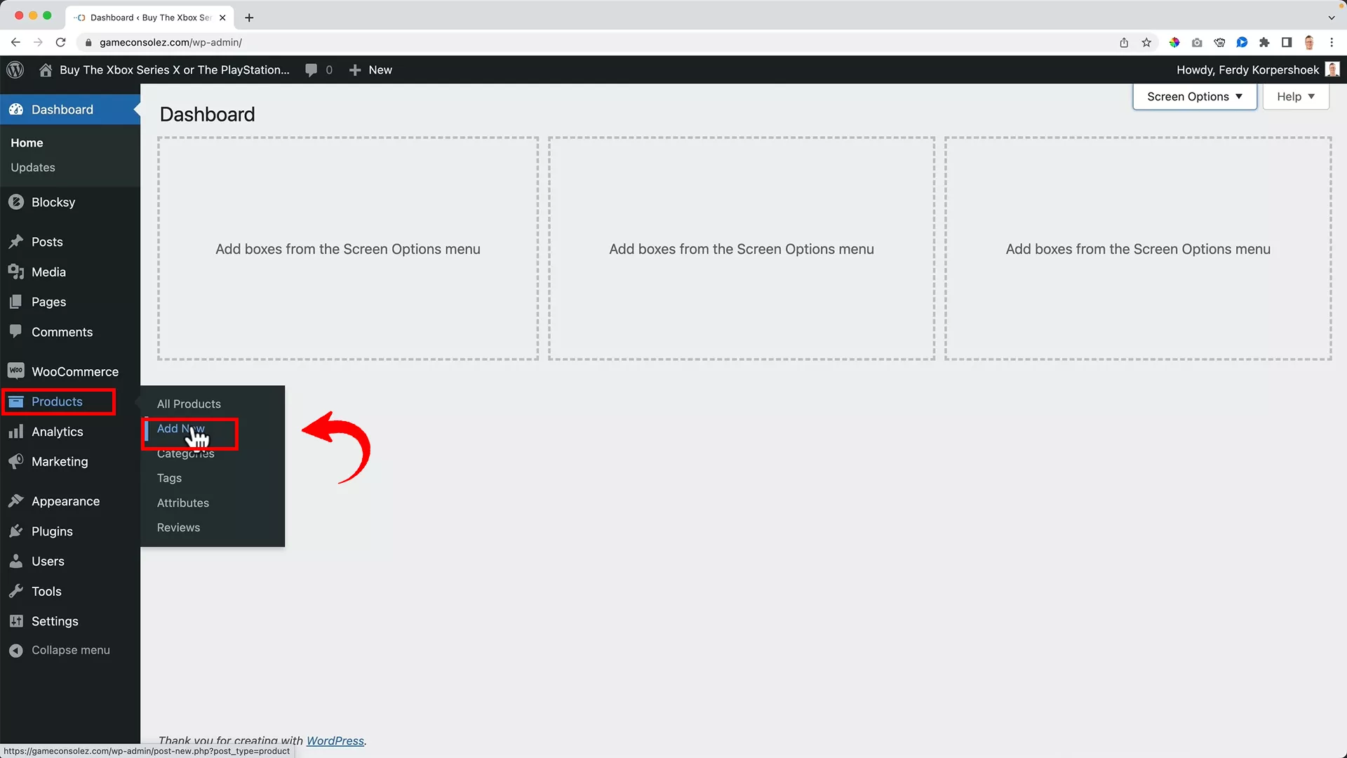The height and width of the screenshot is (758, 1347).
Task: Open Appearance via the brush icon
Action: tap(15, 500)
